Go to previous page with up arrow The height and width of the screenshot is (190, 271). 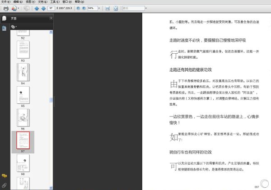click(37, 8)
